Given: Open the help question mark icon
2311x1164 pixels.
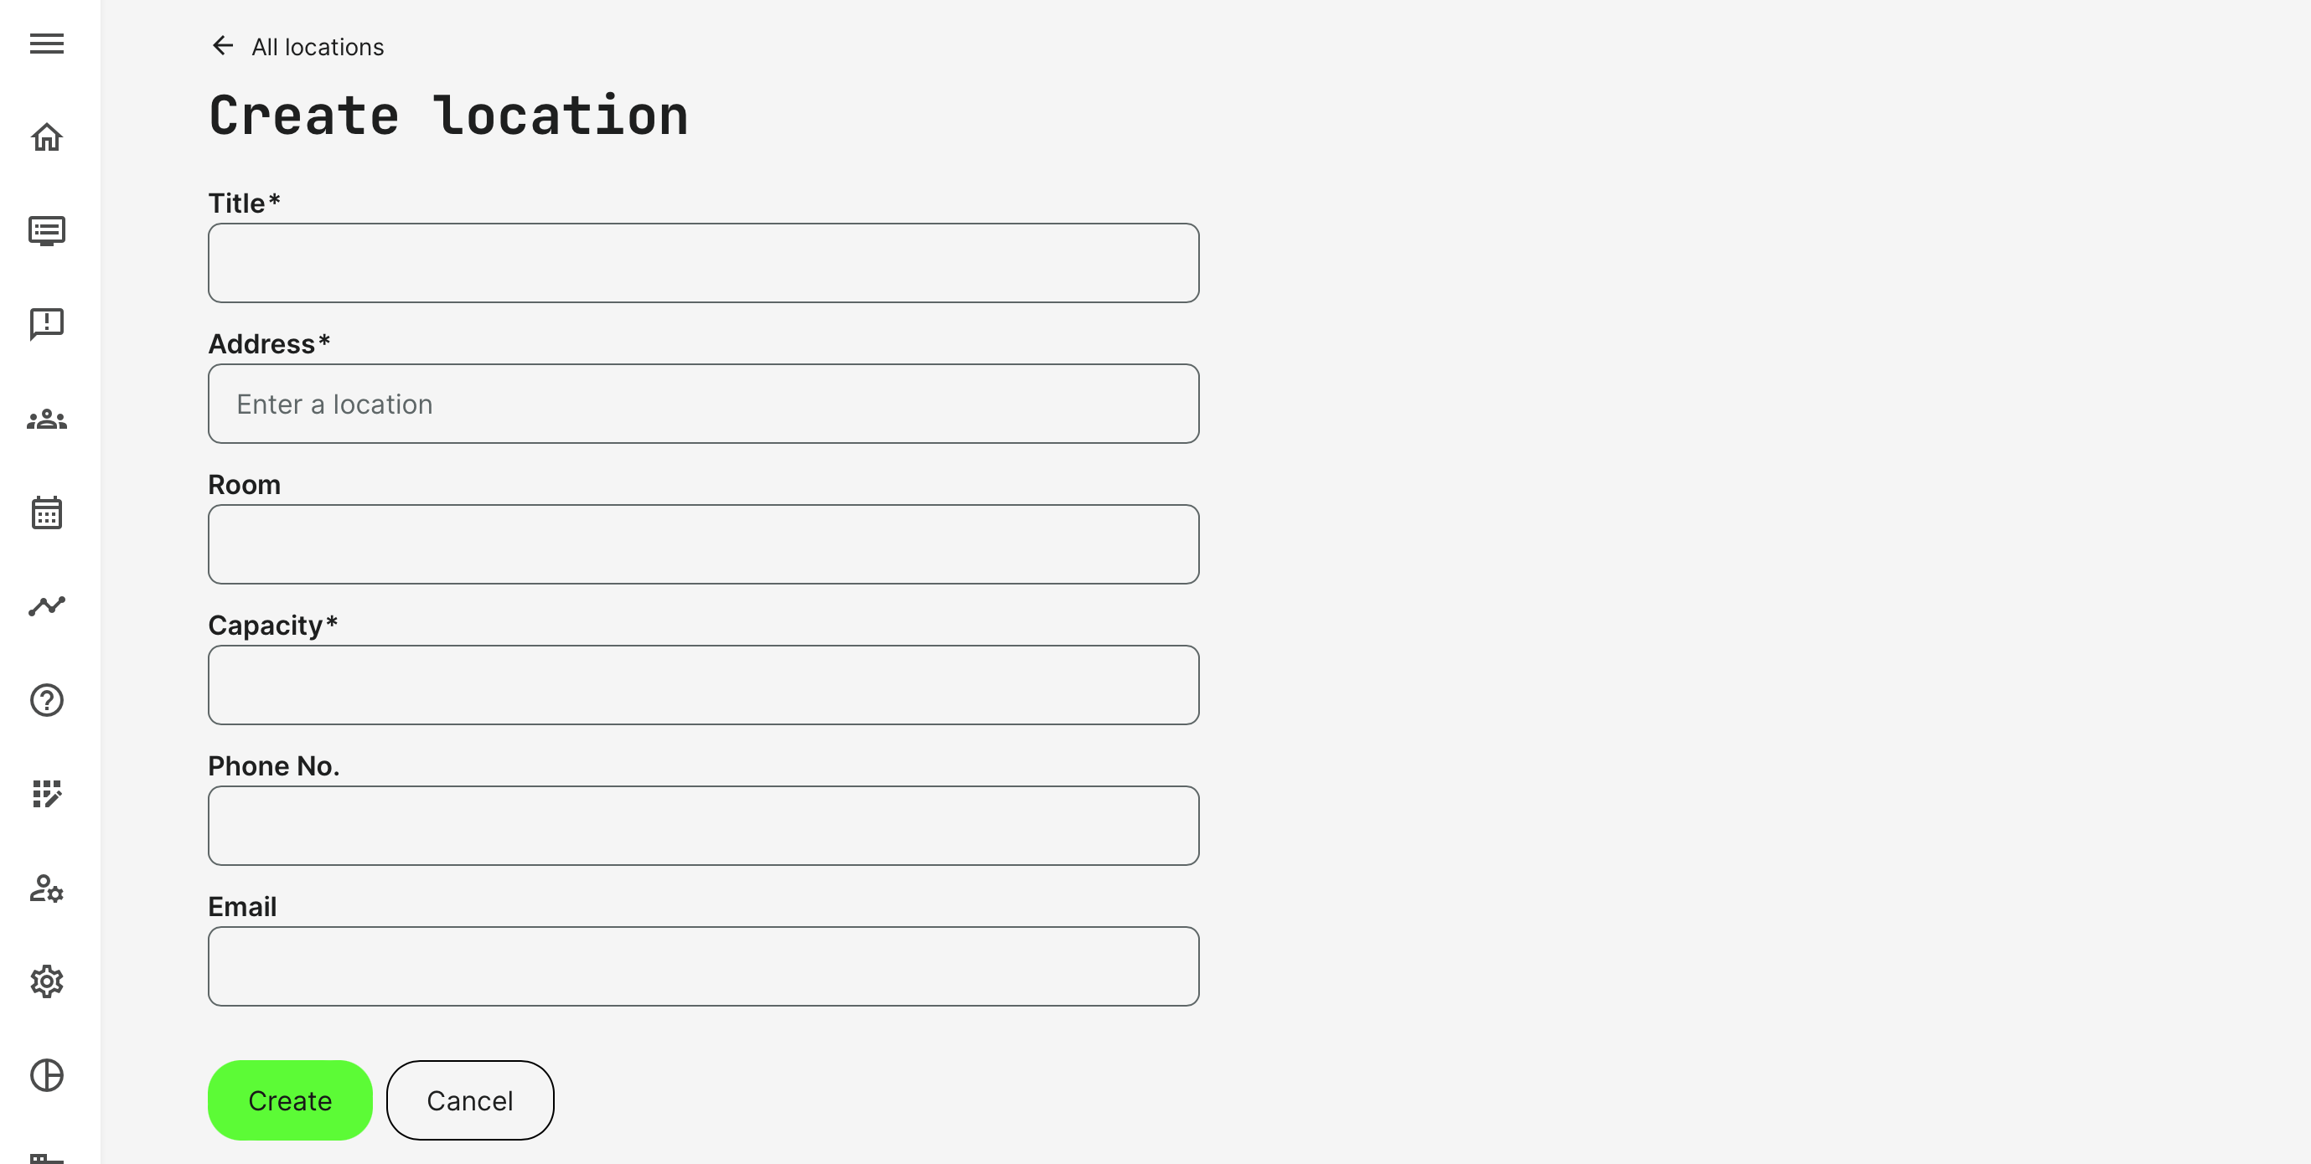Looking at the screenshot, I should pyautogui.click(x=47, y=700).
